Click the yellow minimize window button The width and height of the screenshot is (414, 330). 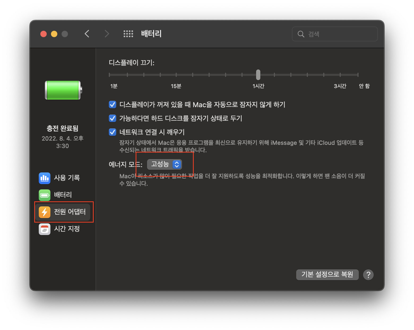click(x=54, y=34)
